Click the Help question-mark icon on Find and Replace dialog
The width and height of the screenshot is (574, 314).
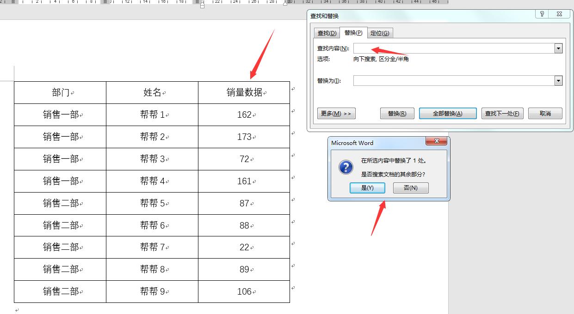click(542, 14)
